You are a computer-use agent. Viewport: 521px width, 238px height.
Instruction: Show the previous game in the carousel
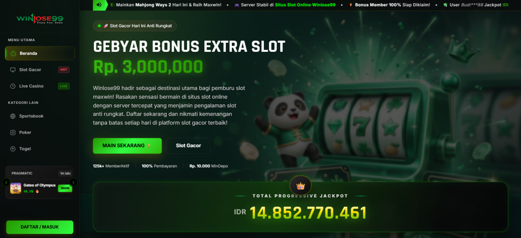coord(6,182)
